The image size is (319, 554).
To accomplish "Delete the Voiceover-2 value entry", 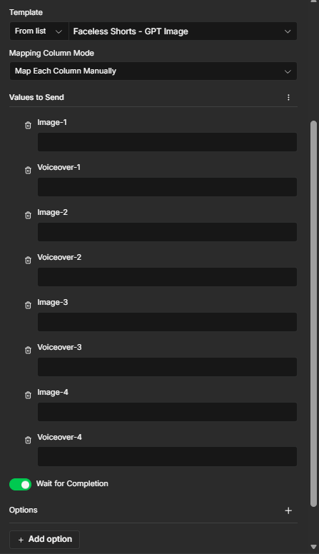I will point(29,260).
